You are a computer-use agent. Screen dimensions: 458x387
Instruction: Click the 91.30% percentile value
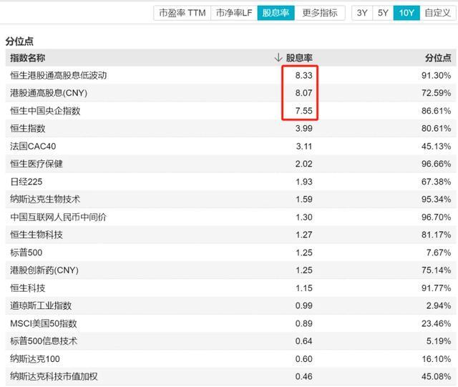436,75
